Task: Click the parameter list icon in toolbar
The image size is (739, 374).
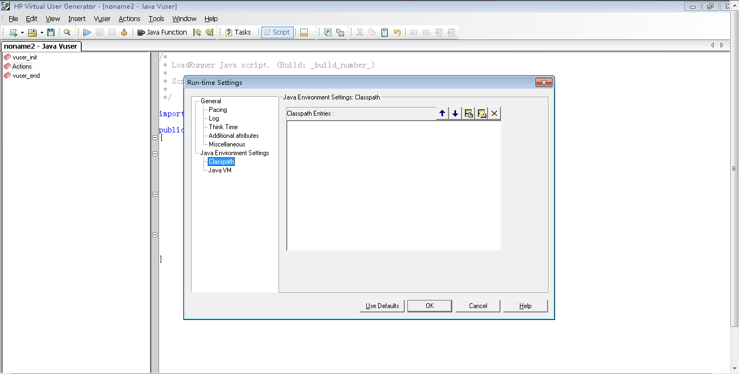Action: [x=328, y=32]
